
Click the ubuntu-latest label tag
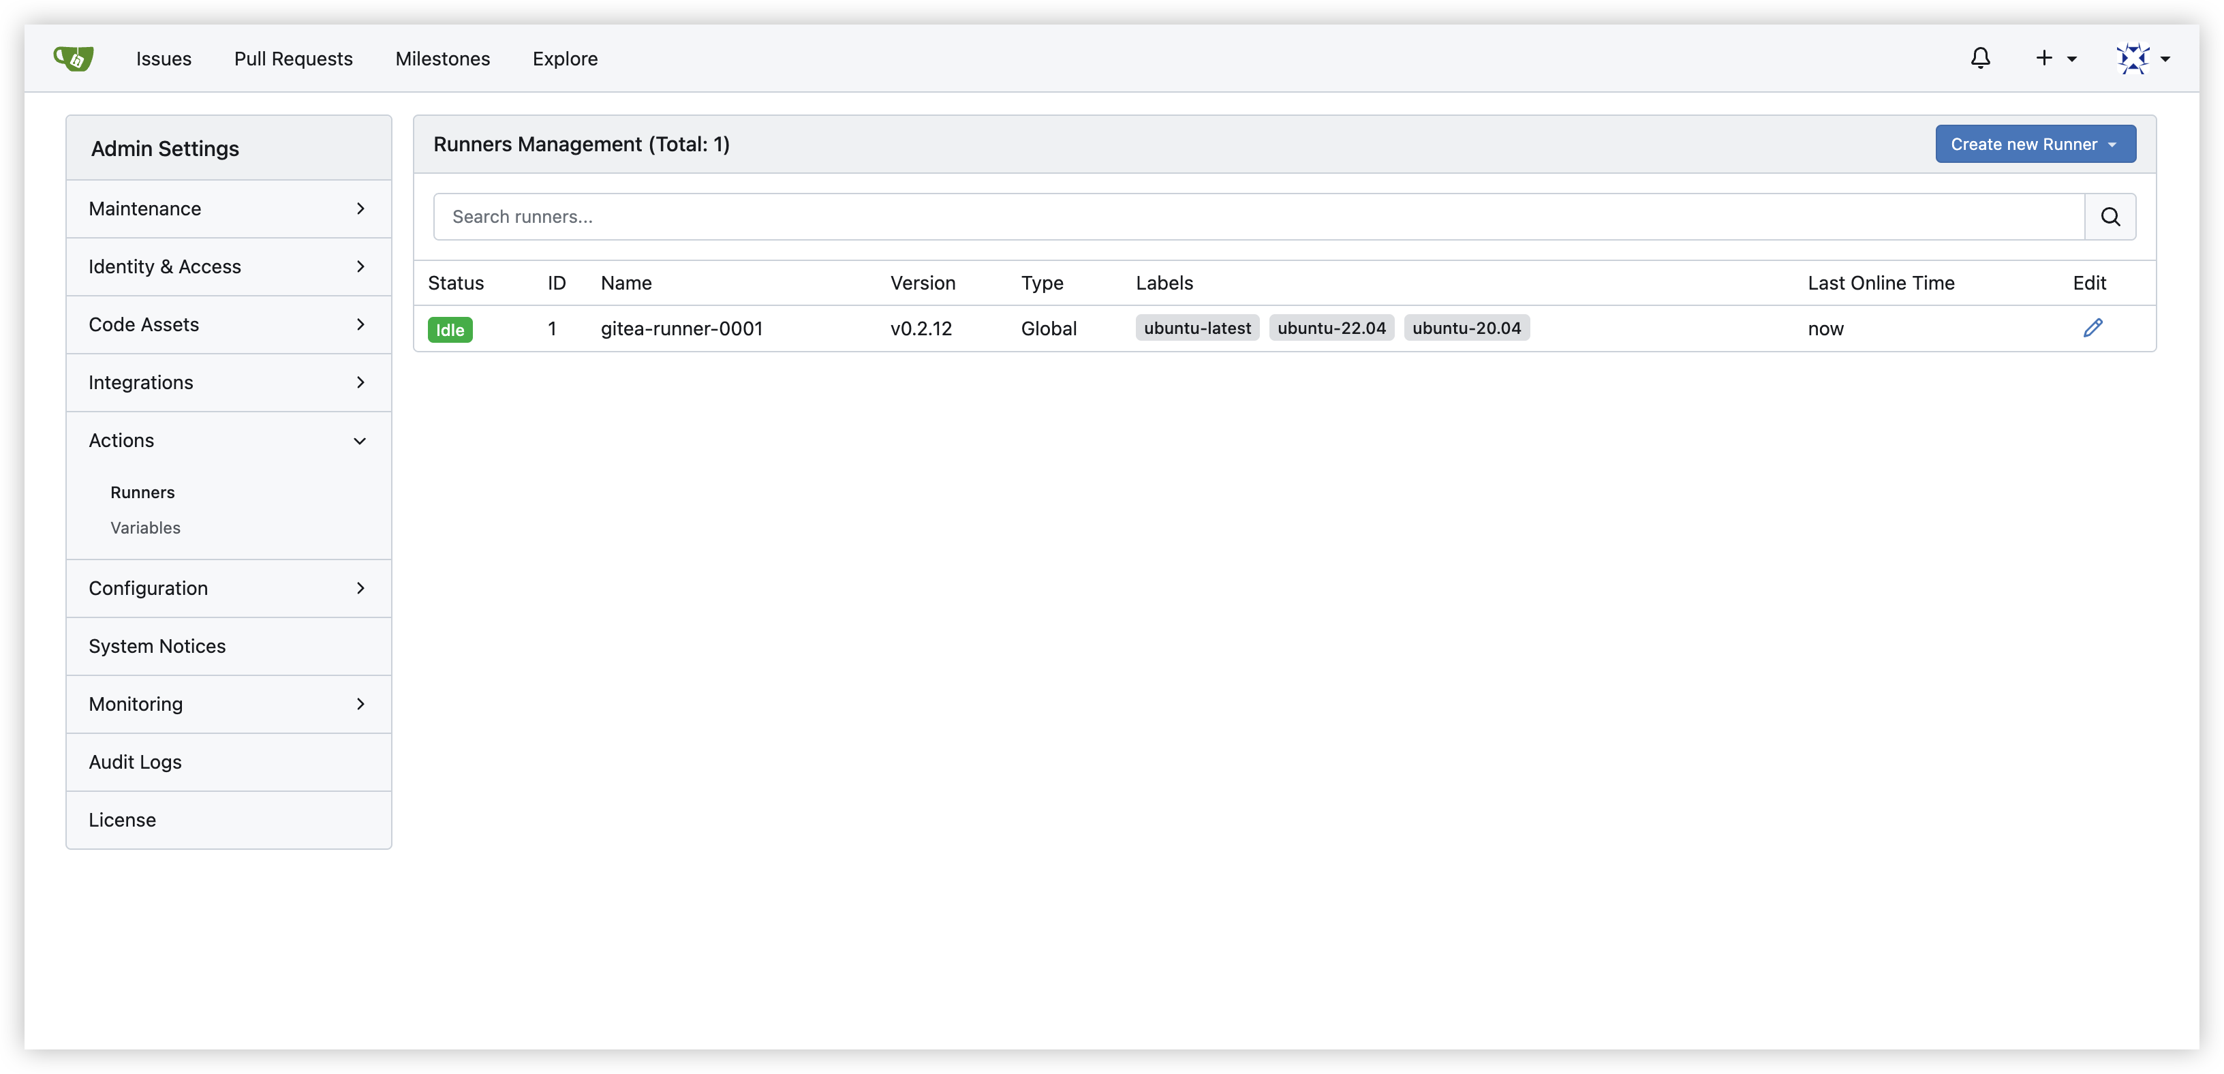coord(1196,328)
